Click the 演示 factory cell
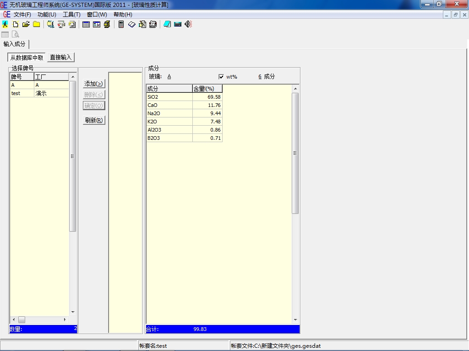 tap(51, 93)
